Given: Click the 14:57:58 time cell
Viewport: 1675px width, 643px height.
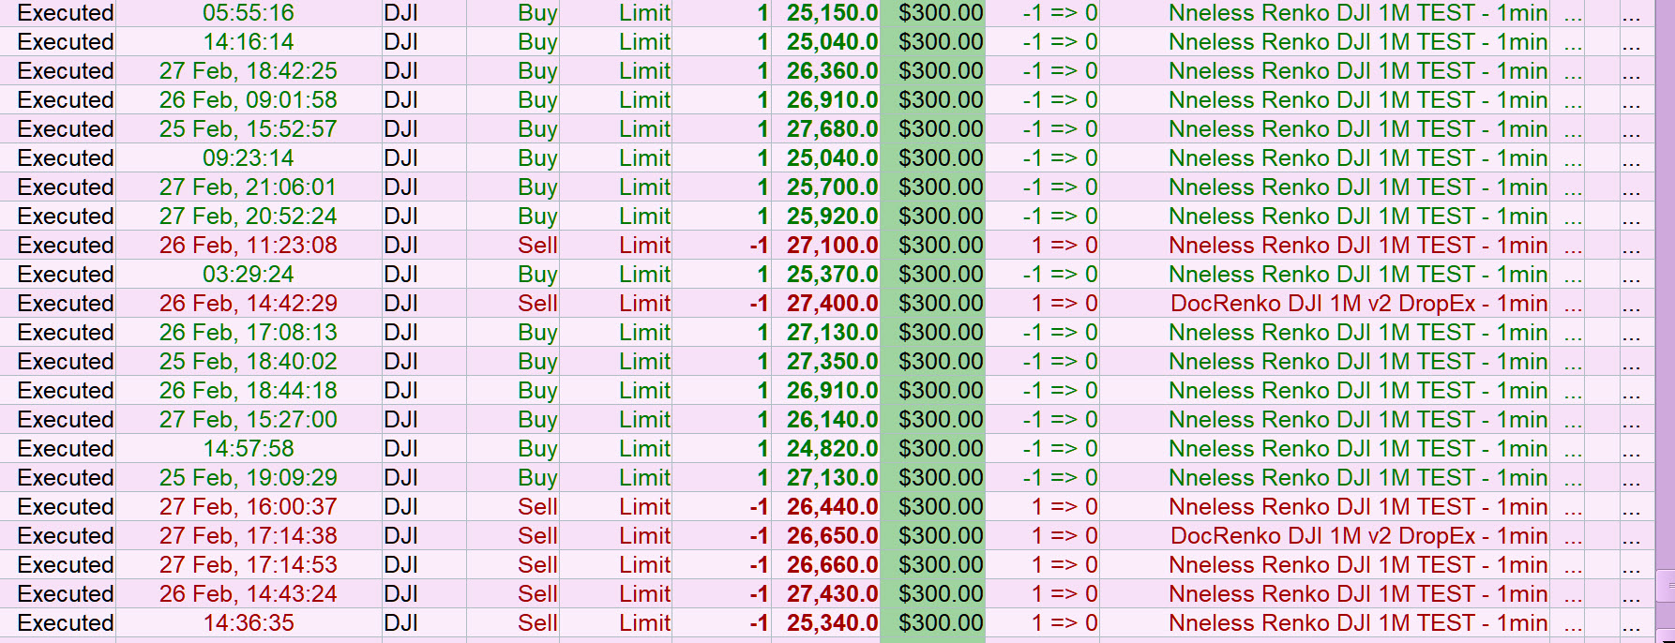Looking at the screenshot, I should (x=248, y=449).
